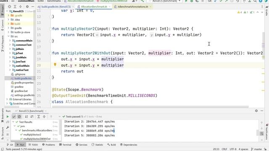Expand all in Project panel toolbar

pyautogui.click(x=15, y=7)
